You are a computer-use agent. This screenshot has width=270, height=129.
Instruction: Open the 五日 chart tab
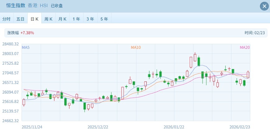(x=21, y=19)
